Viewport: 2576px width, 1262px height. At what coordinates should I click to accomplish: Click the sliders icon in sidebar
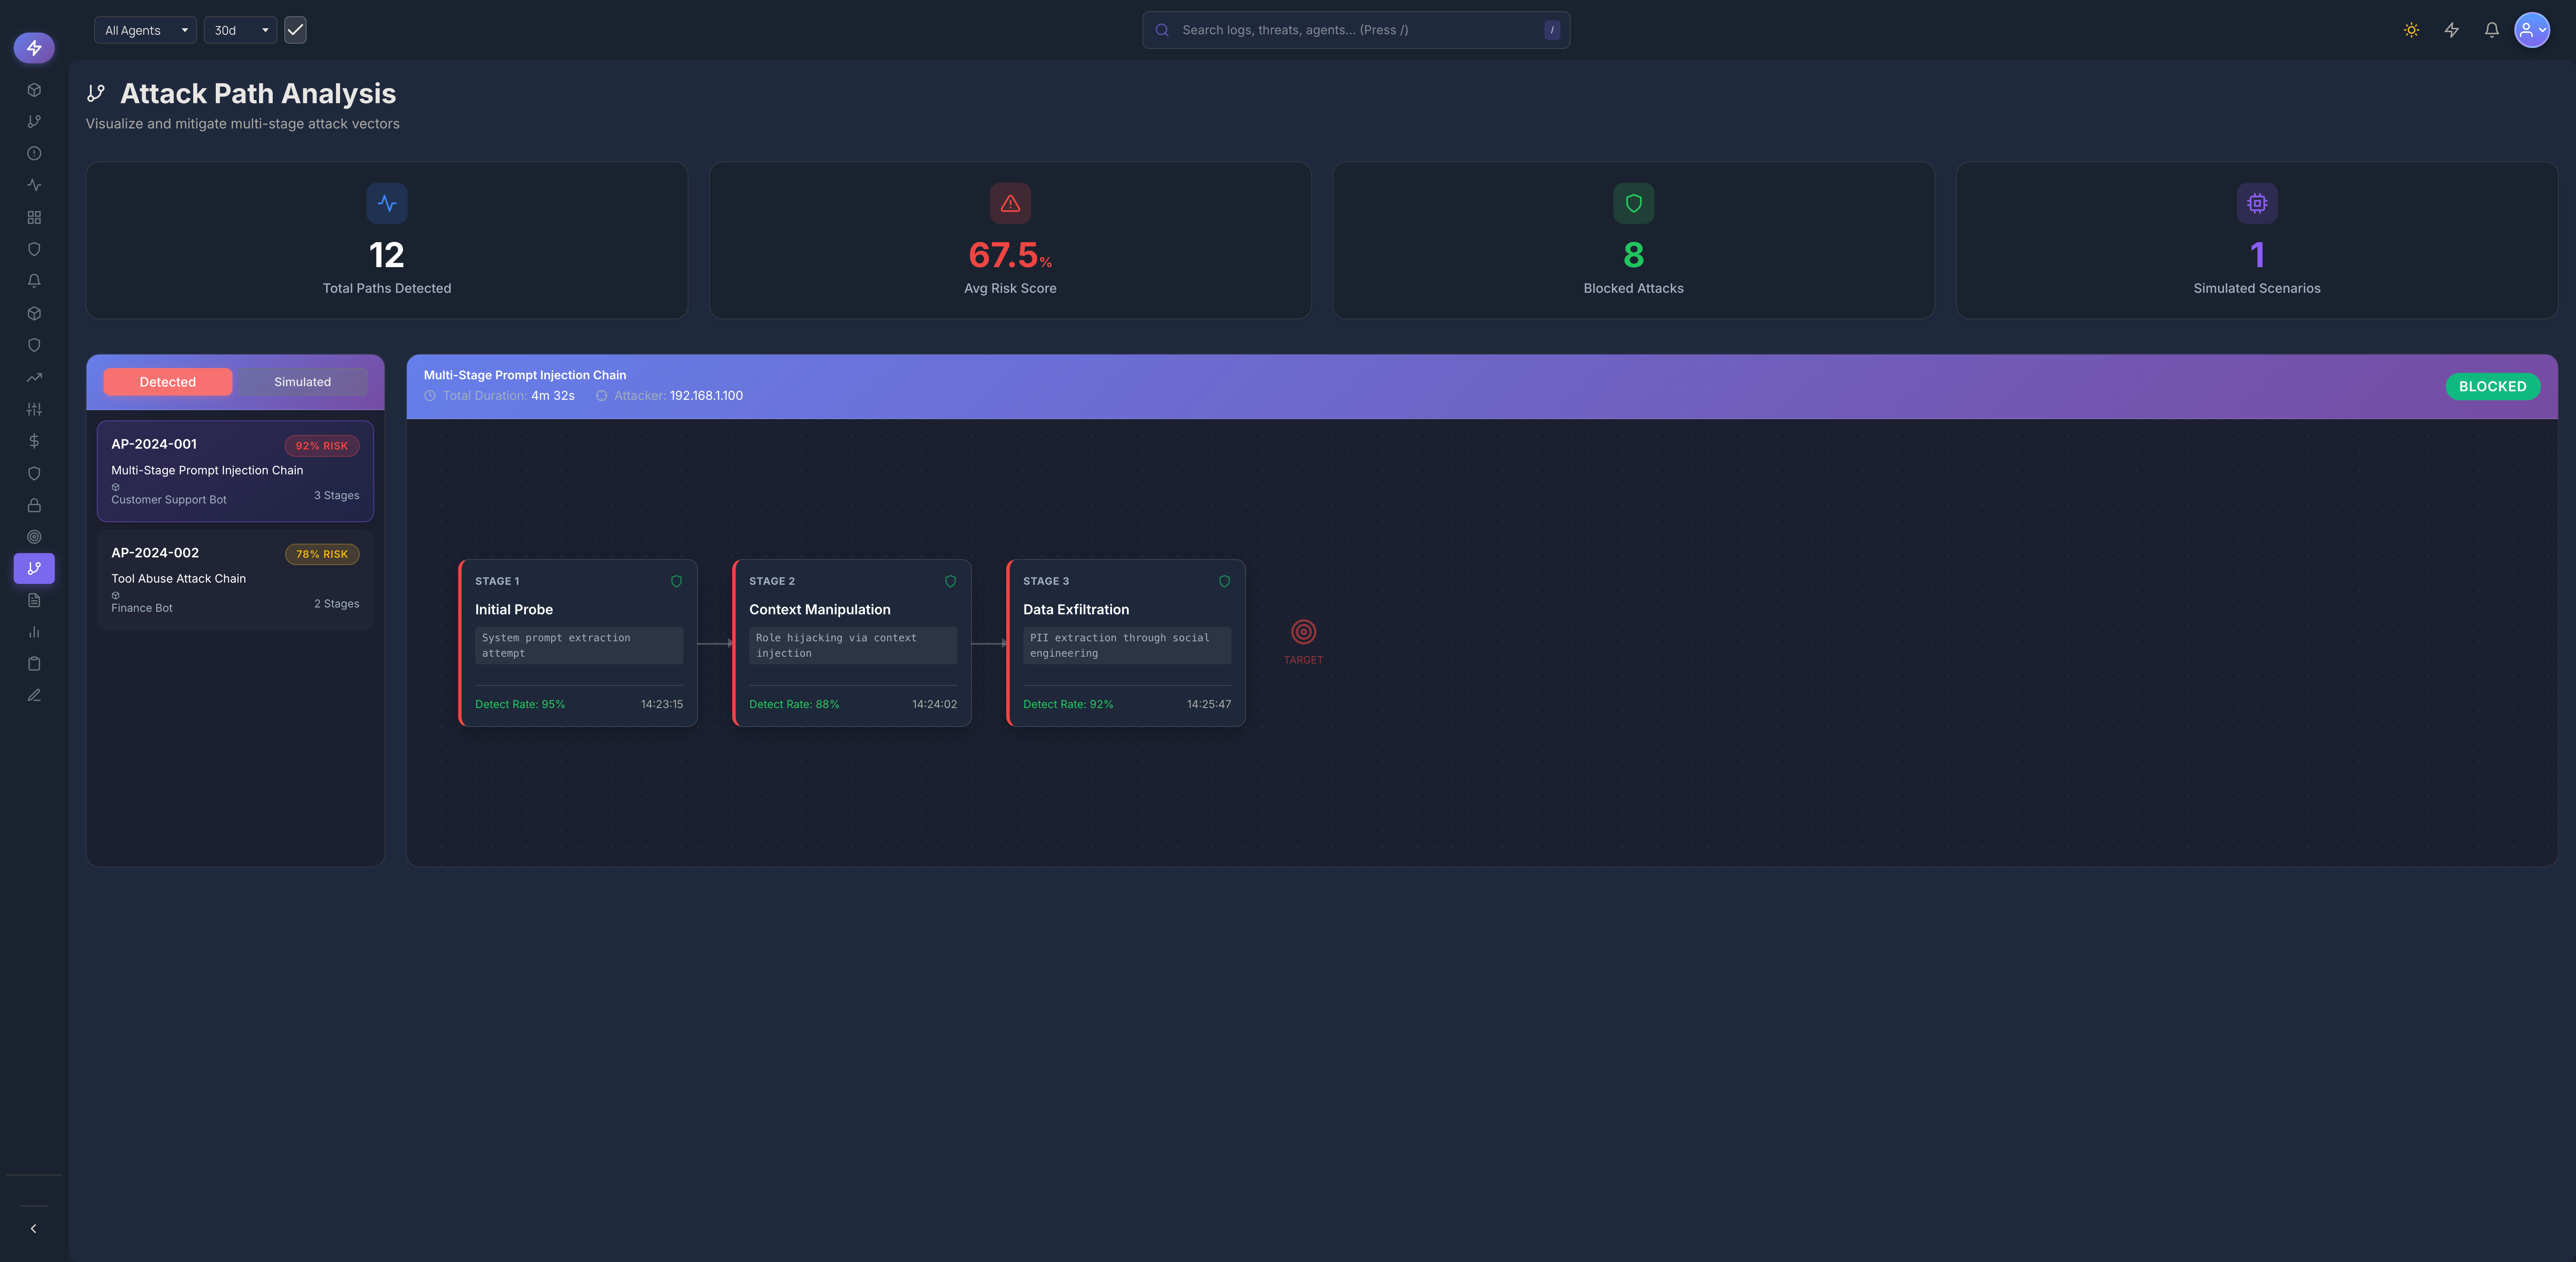click(34, 409)
